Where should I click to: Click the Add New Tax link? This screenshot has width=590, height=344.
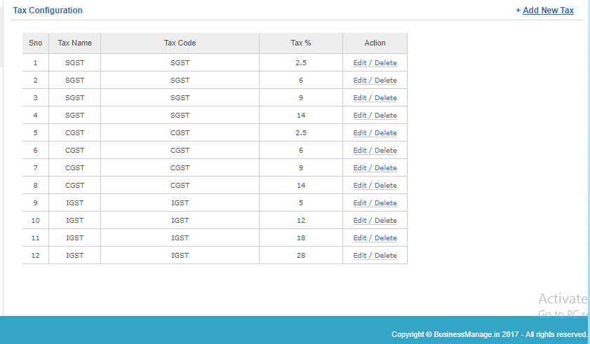coord(548,11)
